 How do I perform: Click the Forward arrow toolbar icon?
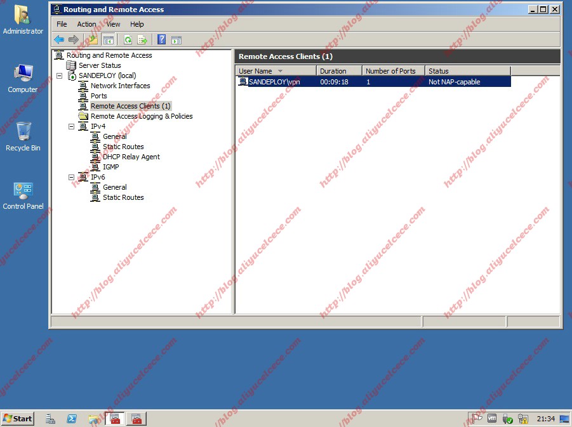click(x=74, y=40)
